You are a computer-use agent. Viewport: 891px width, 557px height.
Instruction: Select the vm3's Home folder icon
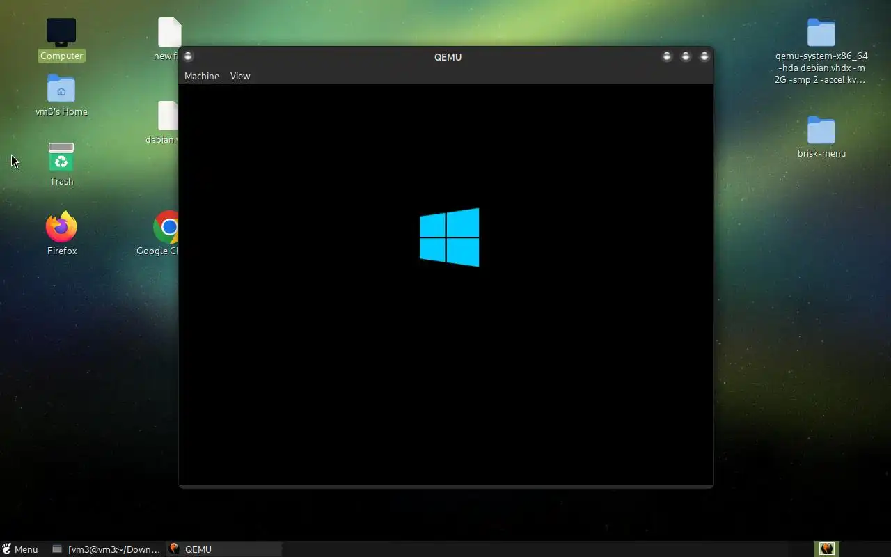(61, 95)
